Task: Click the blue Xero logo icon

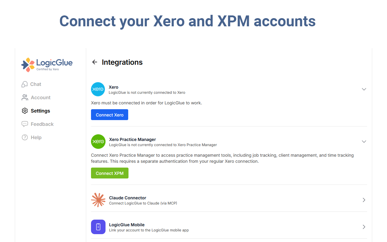Action: point(98,89)
